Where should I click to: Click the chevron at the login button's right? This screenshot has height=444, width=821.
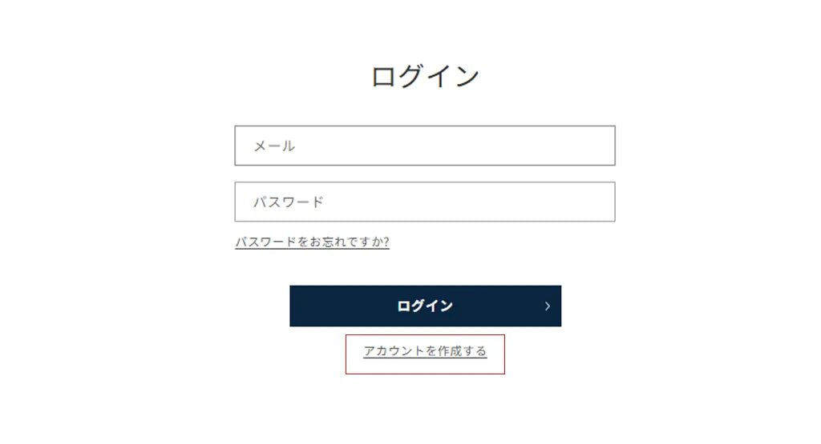(547, 306)
